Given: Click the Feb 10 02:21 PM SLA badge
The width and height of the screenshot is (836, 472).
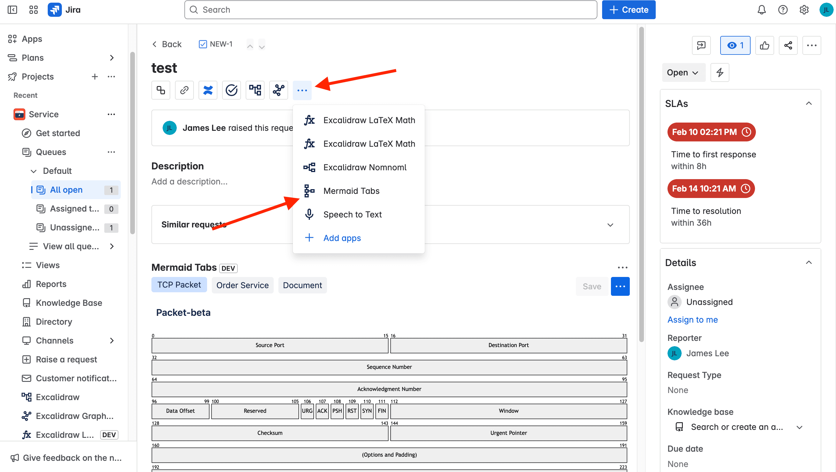Looking at the screenshot, I should pyautogui.click(x=711, y=132).
